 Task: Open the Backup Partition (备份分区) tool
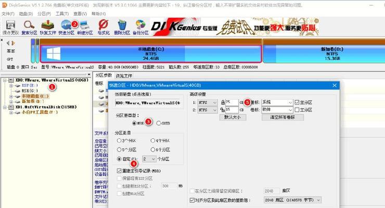pos(140,27)
